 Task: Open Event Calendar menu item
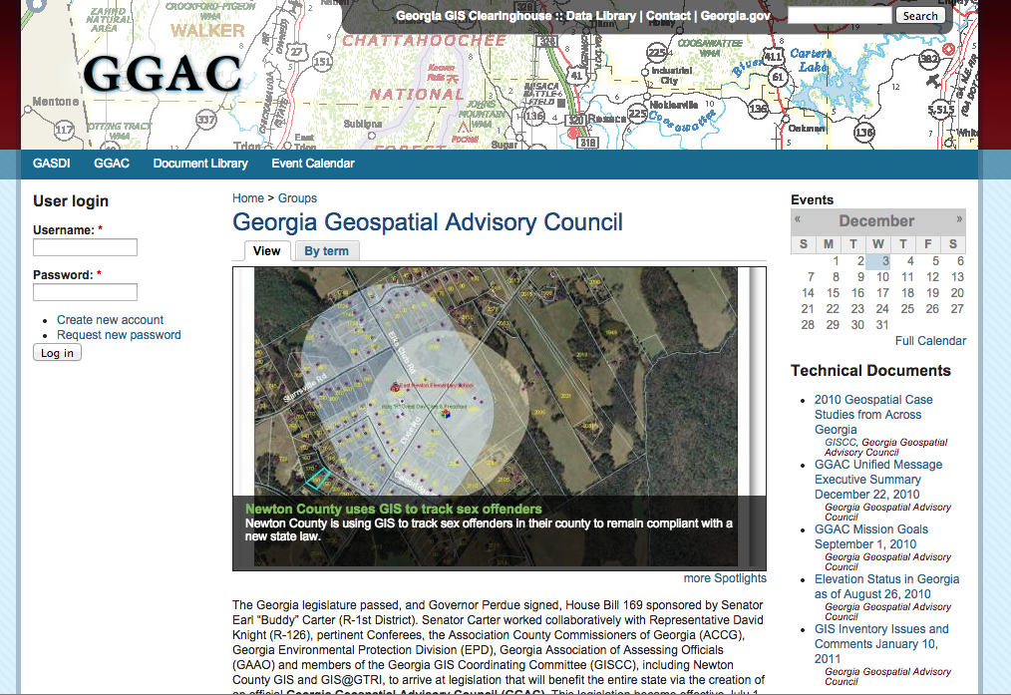pos(313,164)
